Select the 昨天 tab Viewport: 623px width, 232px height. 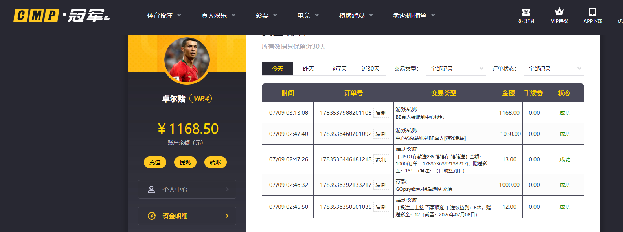click(309, 69)
